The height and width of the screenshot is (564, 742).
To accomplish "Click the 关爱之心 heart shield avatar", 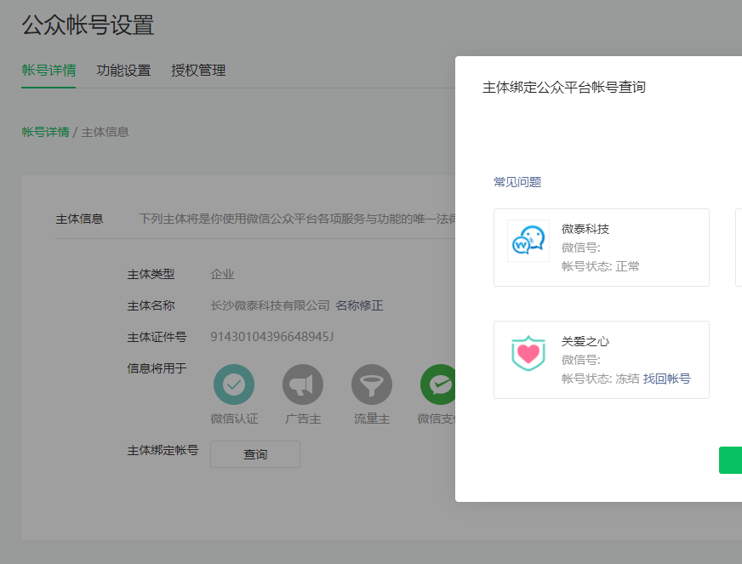I will click(528, 353).
